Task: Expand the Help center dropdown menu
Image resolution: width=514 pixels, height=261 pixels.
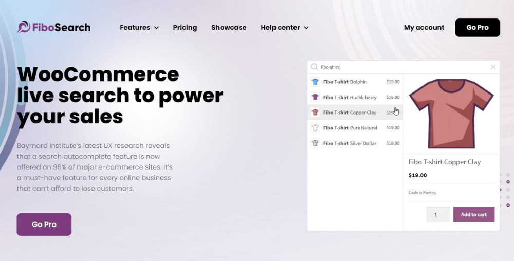Action: (284, 28)
